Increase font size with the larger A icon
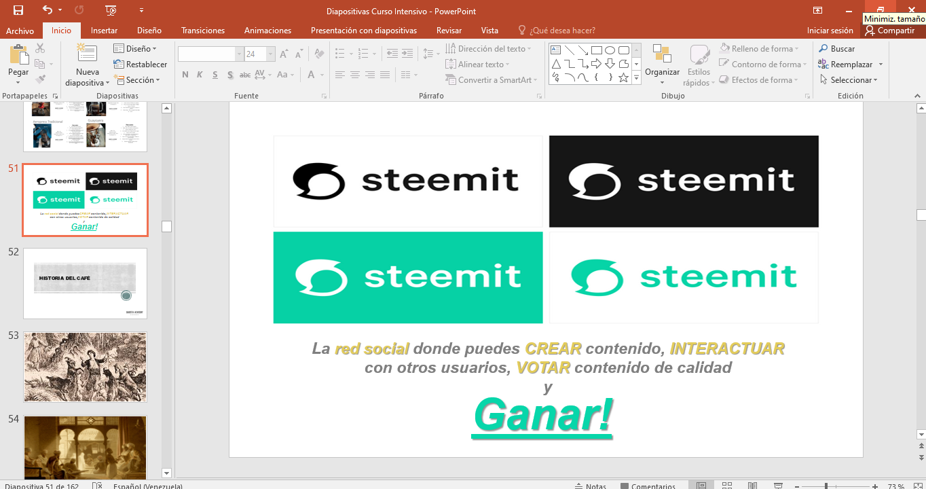 [x=284, y=54]
